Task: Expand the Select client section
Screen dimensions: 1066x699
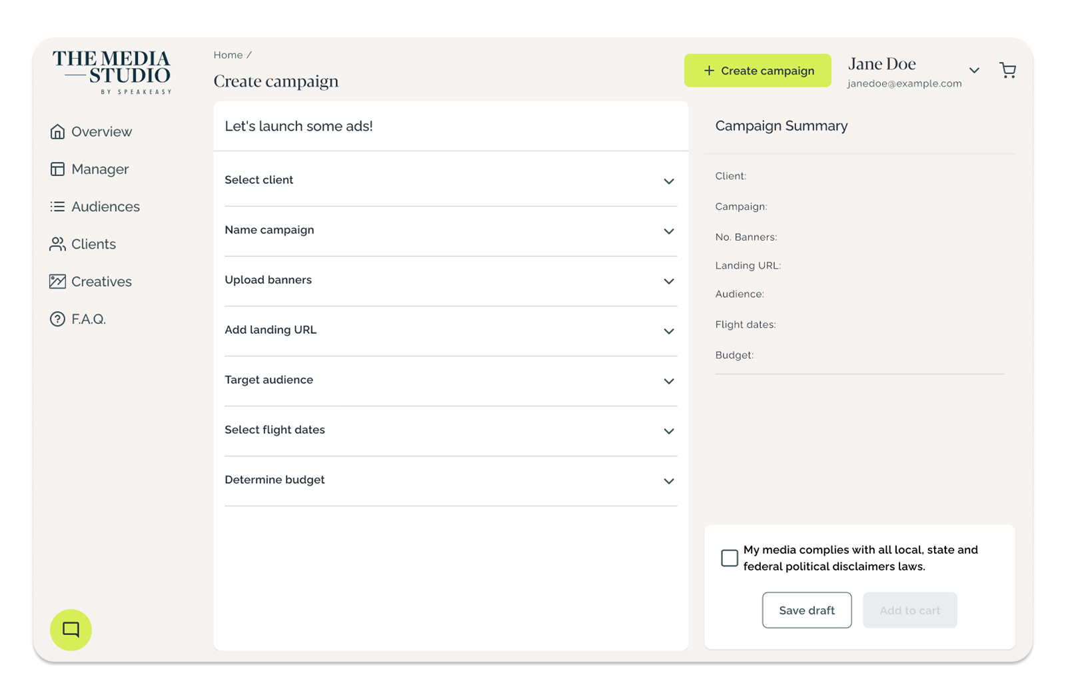Action: 450,181
